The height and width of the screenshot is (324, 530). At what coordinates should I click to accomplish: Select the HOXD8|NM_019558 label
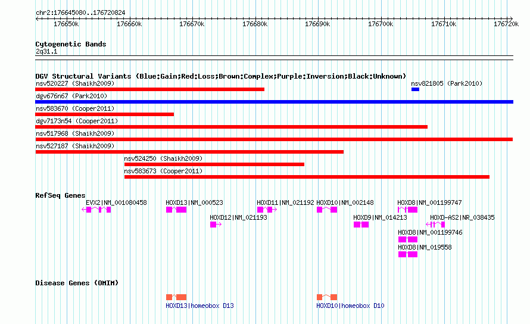pos(425,247)
